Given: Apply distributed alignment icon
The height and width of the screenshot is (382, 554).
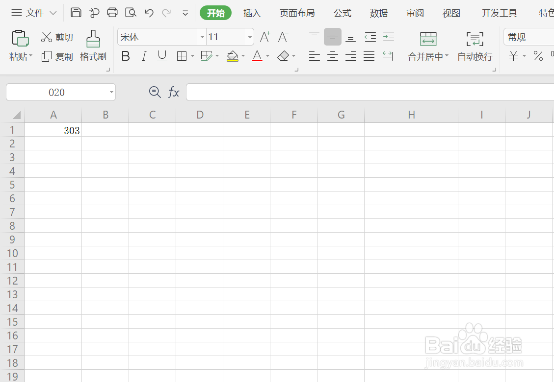Looking at the screenshot, I should click(387, 56).
